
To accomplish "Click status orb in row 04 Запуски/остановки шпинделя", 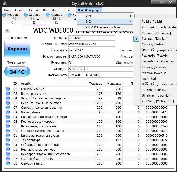I will point(8,98).
